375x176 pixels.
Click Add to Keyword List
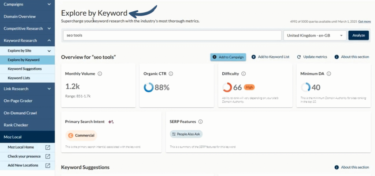(x=271, y=57)
